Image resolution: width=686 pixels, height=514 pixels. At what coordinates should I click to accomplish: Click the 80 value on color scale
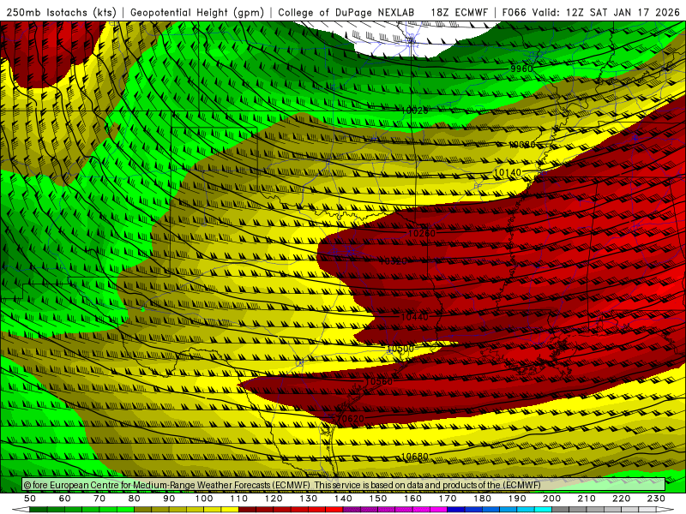click(135, 499)
